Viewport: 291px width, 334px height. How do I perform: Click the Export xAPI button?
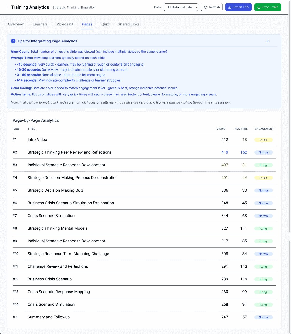coord(268,7)
